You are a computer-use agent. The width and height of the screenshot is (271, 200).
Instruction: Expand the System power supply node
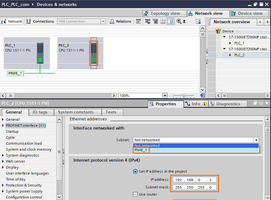click(3, 191)
